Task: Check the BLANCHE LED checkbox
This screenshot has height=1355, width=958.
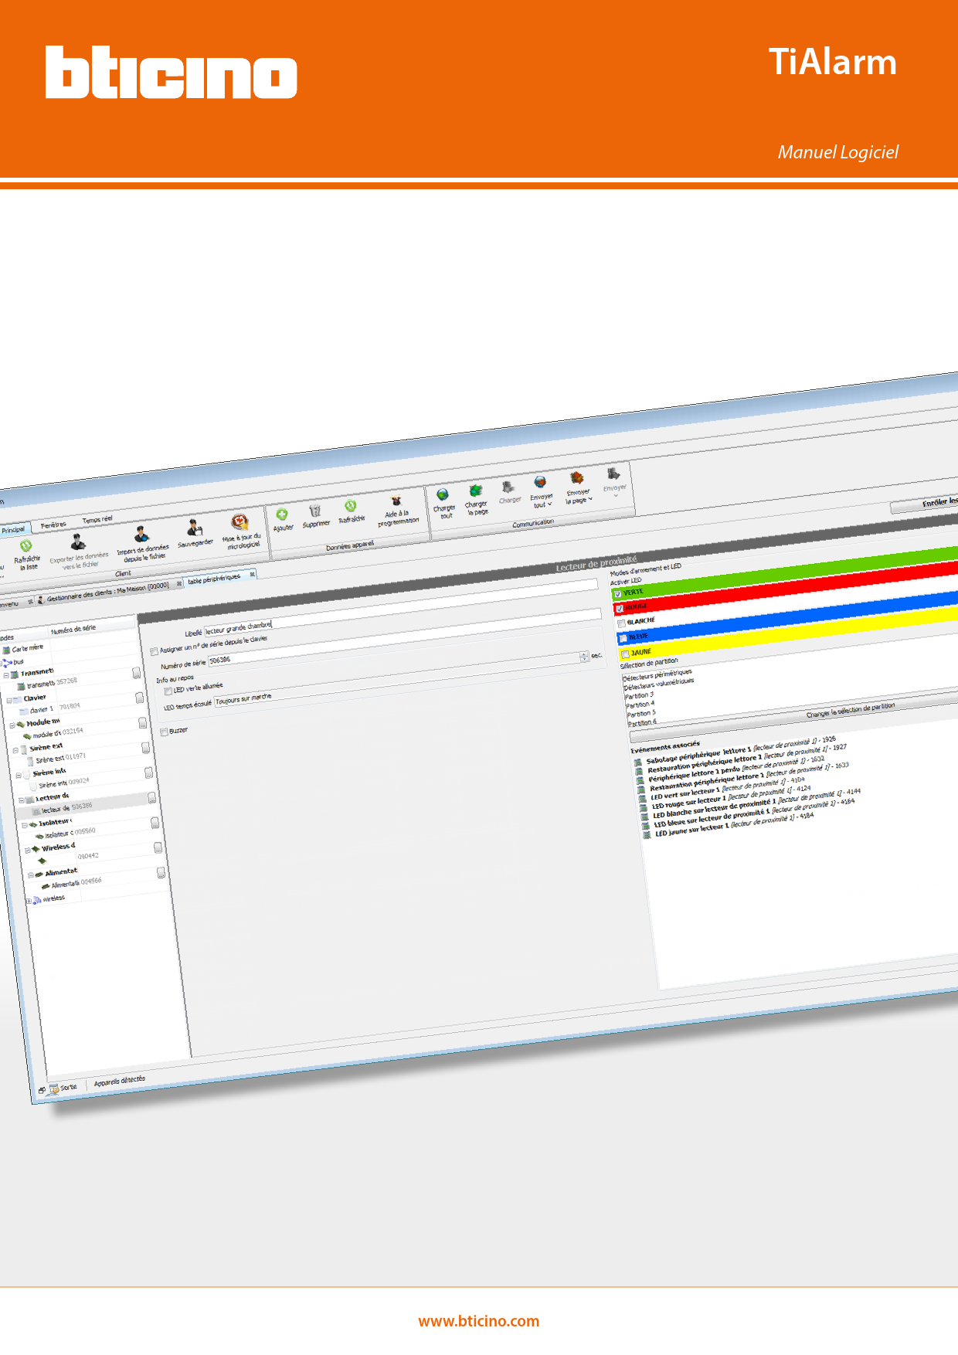Action: (x=621, y=623)
